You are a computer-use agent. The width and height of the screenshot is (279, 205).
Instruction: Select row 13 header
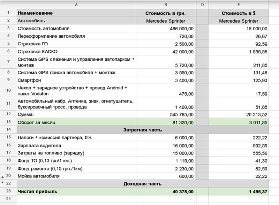(x=8, y=122)
